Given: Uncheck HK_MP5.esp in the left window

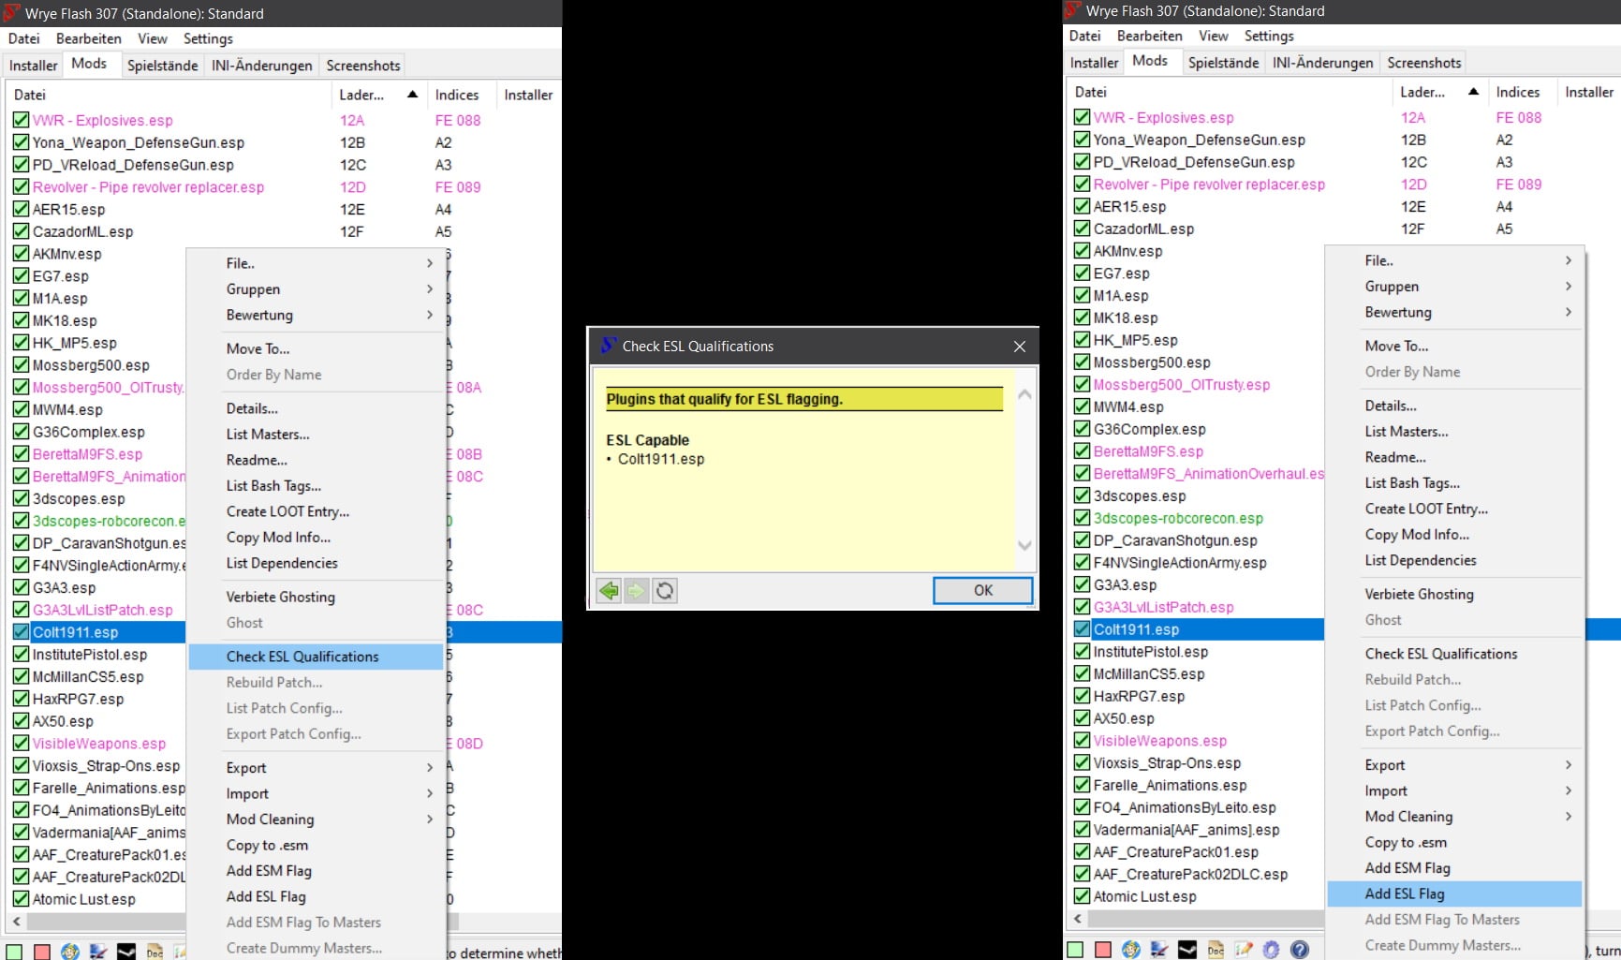Looking at the screenshot, I should point(21,343).
